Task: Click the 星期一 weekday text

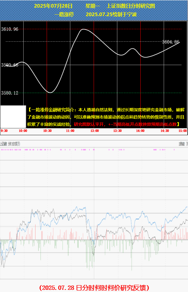Action: tap(93, 6)
